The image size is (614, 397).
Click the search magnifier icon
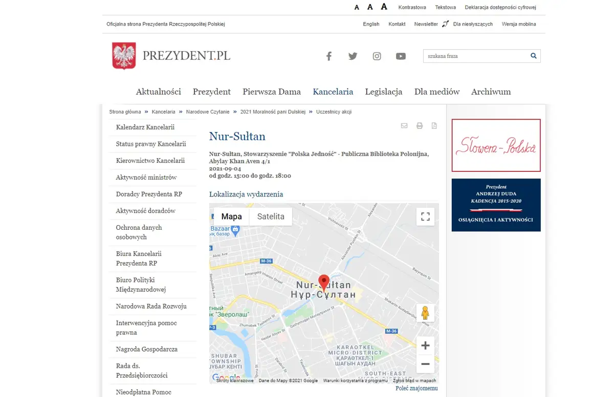(x=534, y=56)
